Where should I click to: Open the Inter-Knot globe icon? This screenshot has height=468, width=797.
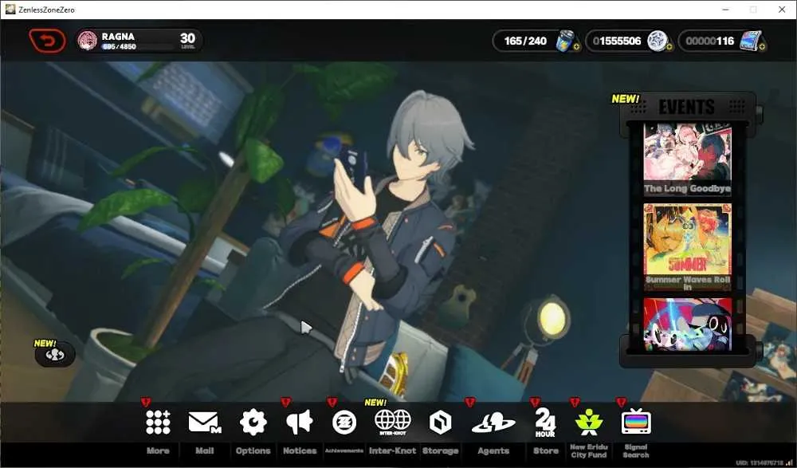[x=392, y=423]
